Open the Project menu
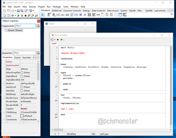Viewport: 176px width, 138px height. point(41,7)
